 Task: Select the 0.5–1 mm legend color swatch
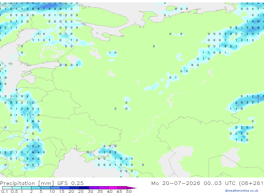(17, 188)
